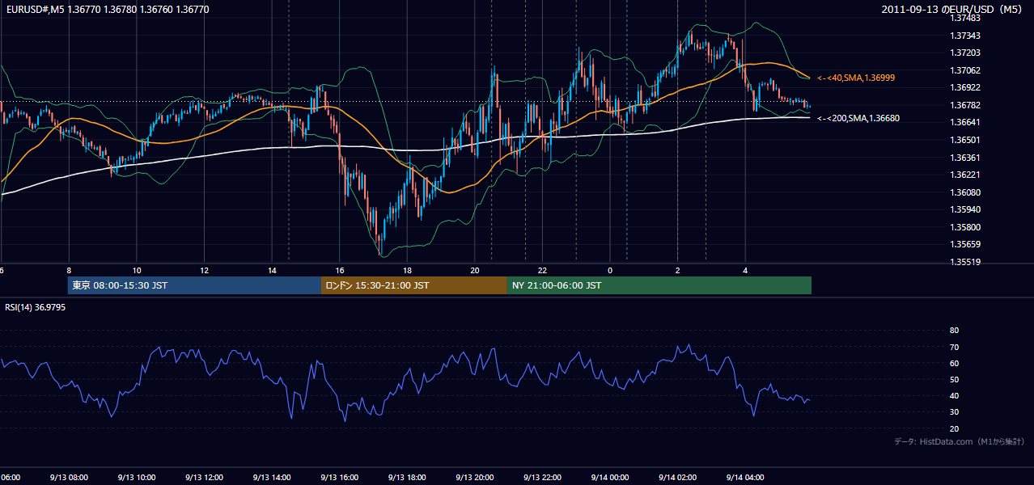Click price axis value 1.36922

pos(965,87)
